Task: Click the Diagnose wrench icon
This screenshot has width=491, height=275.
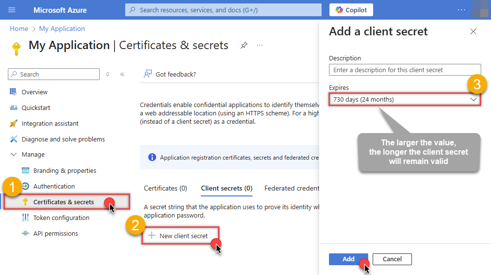Action: point(13,139)
